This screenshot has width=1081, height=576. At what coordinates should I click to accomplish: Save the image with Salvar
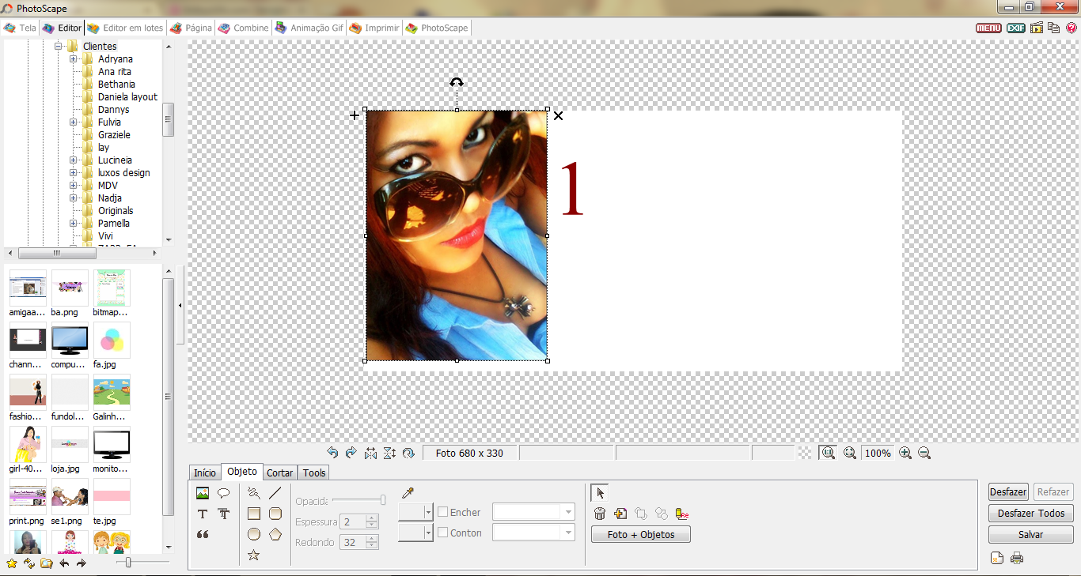[x=1031, y=534]
